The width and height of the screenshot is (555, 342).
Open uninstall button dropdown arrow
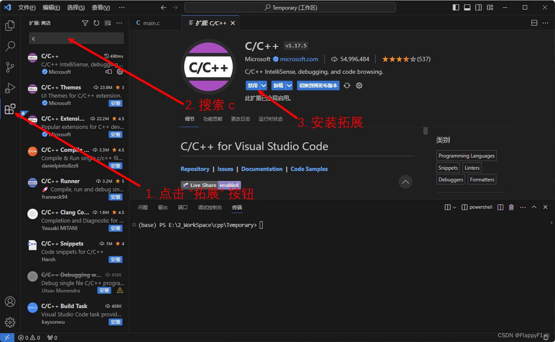289,85
